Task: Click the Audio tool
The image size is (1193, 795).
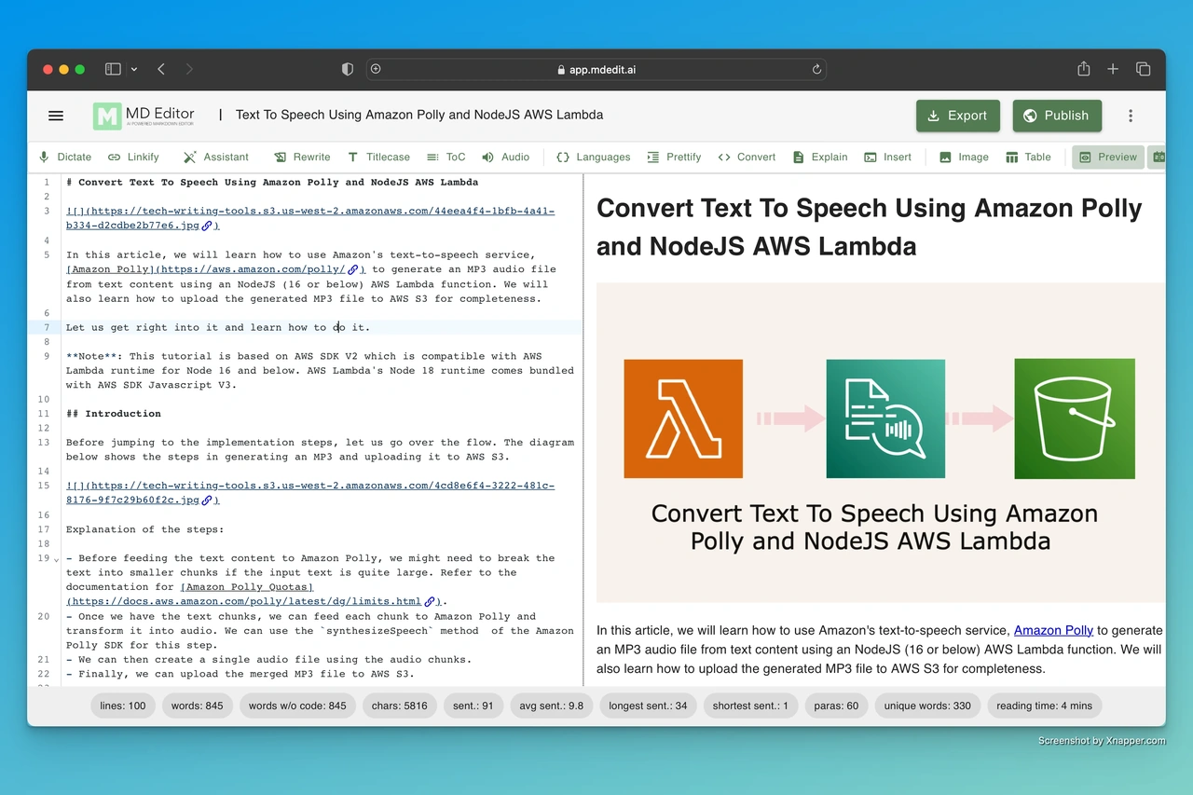Action: click(x=505, y=157)
